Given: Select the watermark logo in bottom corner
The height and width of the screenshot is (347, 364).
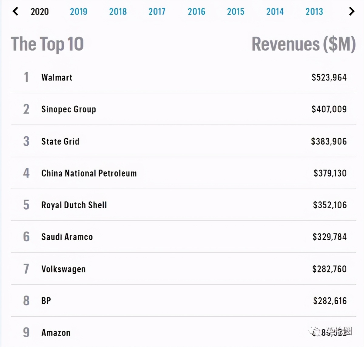Looking at the screenshot, I should click(315, 332).
